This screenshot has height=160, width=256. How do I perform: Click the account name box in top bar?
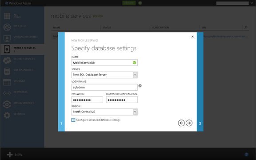pos(232,3)
